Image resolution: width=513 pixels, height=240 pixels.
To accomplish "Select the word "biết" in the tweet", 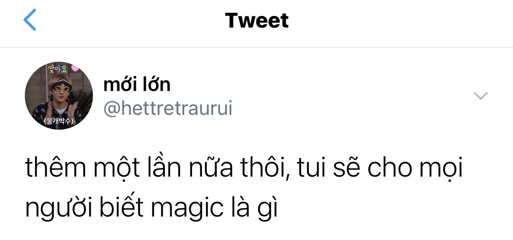I will click(x=121, y=208).
